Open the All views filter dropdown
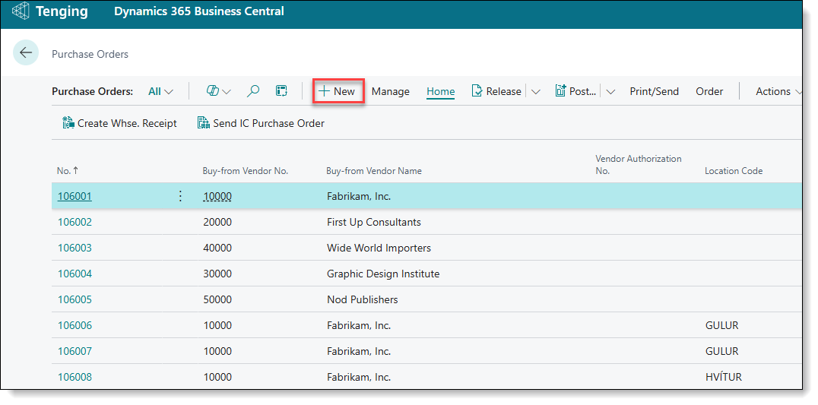The height and width of the screenshot is (405, 818). click(x=160, y=91)
